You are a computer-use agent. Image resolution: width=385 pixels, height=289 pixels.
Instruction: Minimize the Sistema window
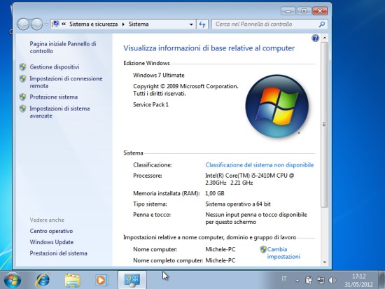(x=288, y=11)
